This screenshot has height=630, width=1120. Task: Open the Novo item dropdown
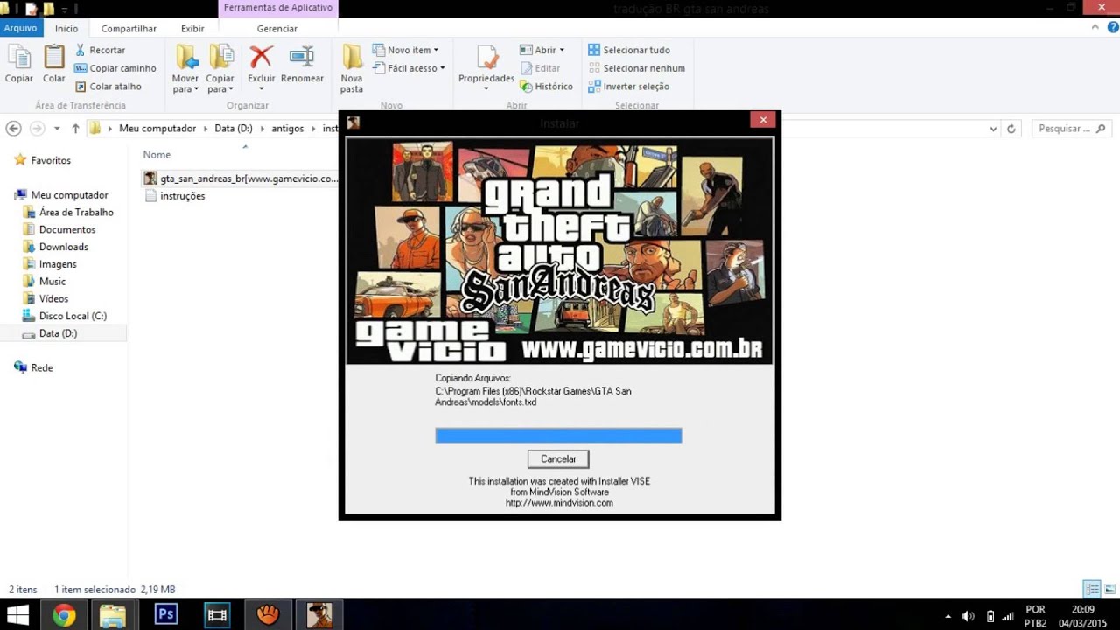406,50
